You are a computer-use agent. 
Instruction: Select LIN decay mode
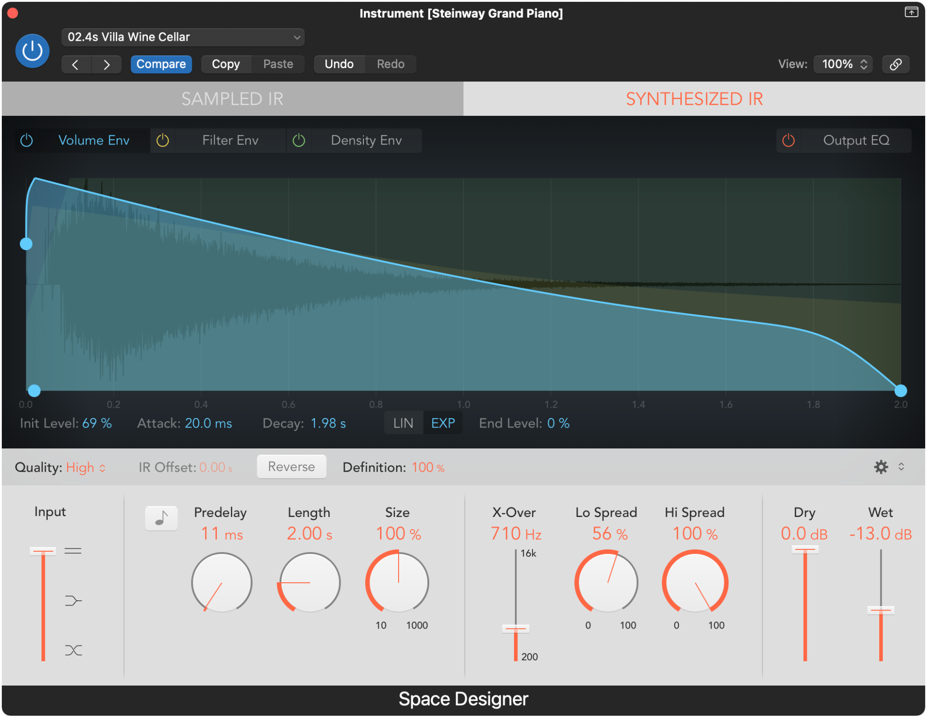(403, 423)
